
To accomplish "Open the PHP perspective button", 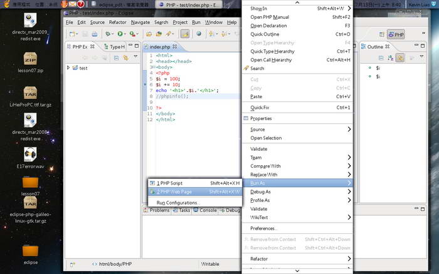I will pos(396,34).
